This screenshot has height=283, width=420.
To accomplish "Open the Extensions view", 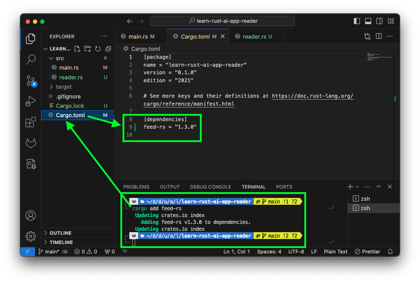I will point(30,122).
